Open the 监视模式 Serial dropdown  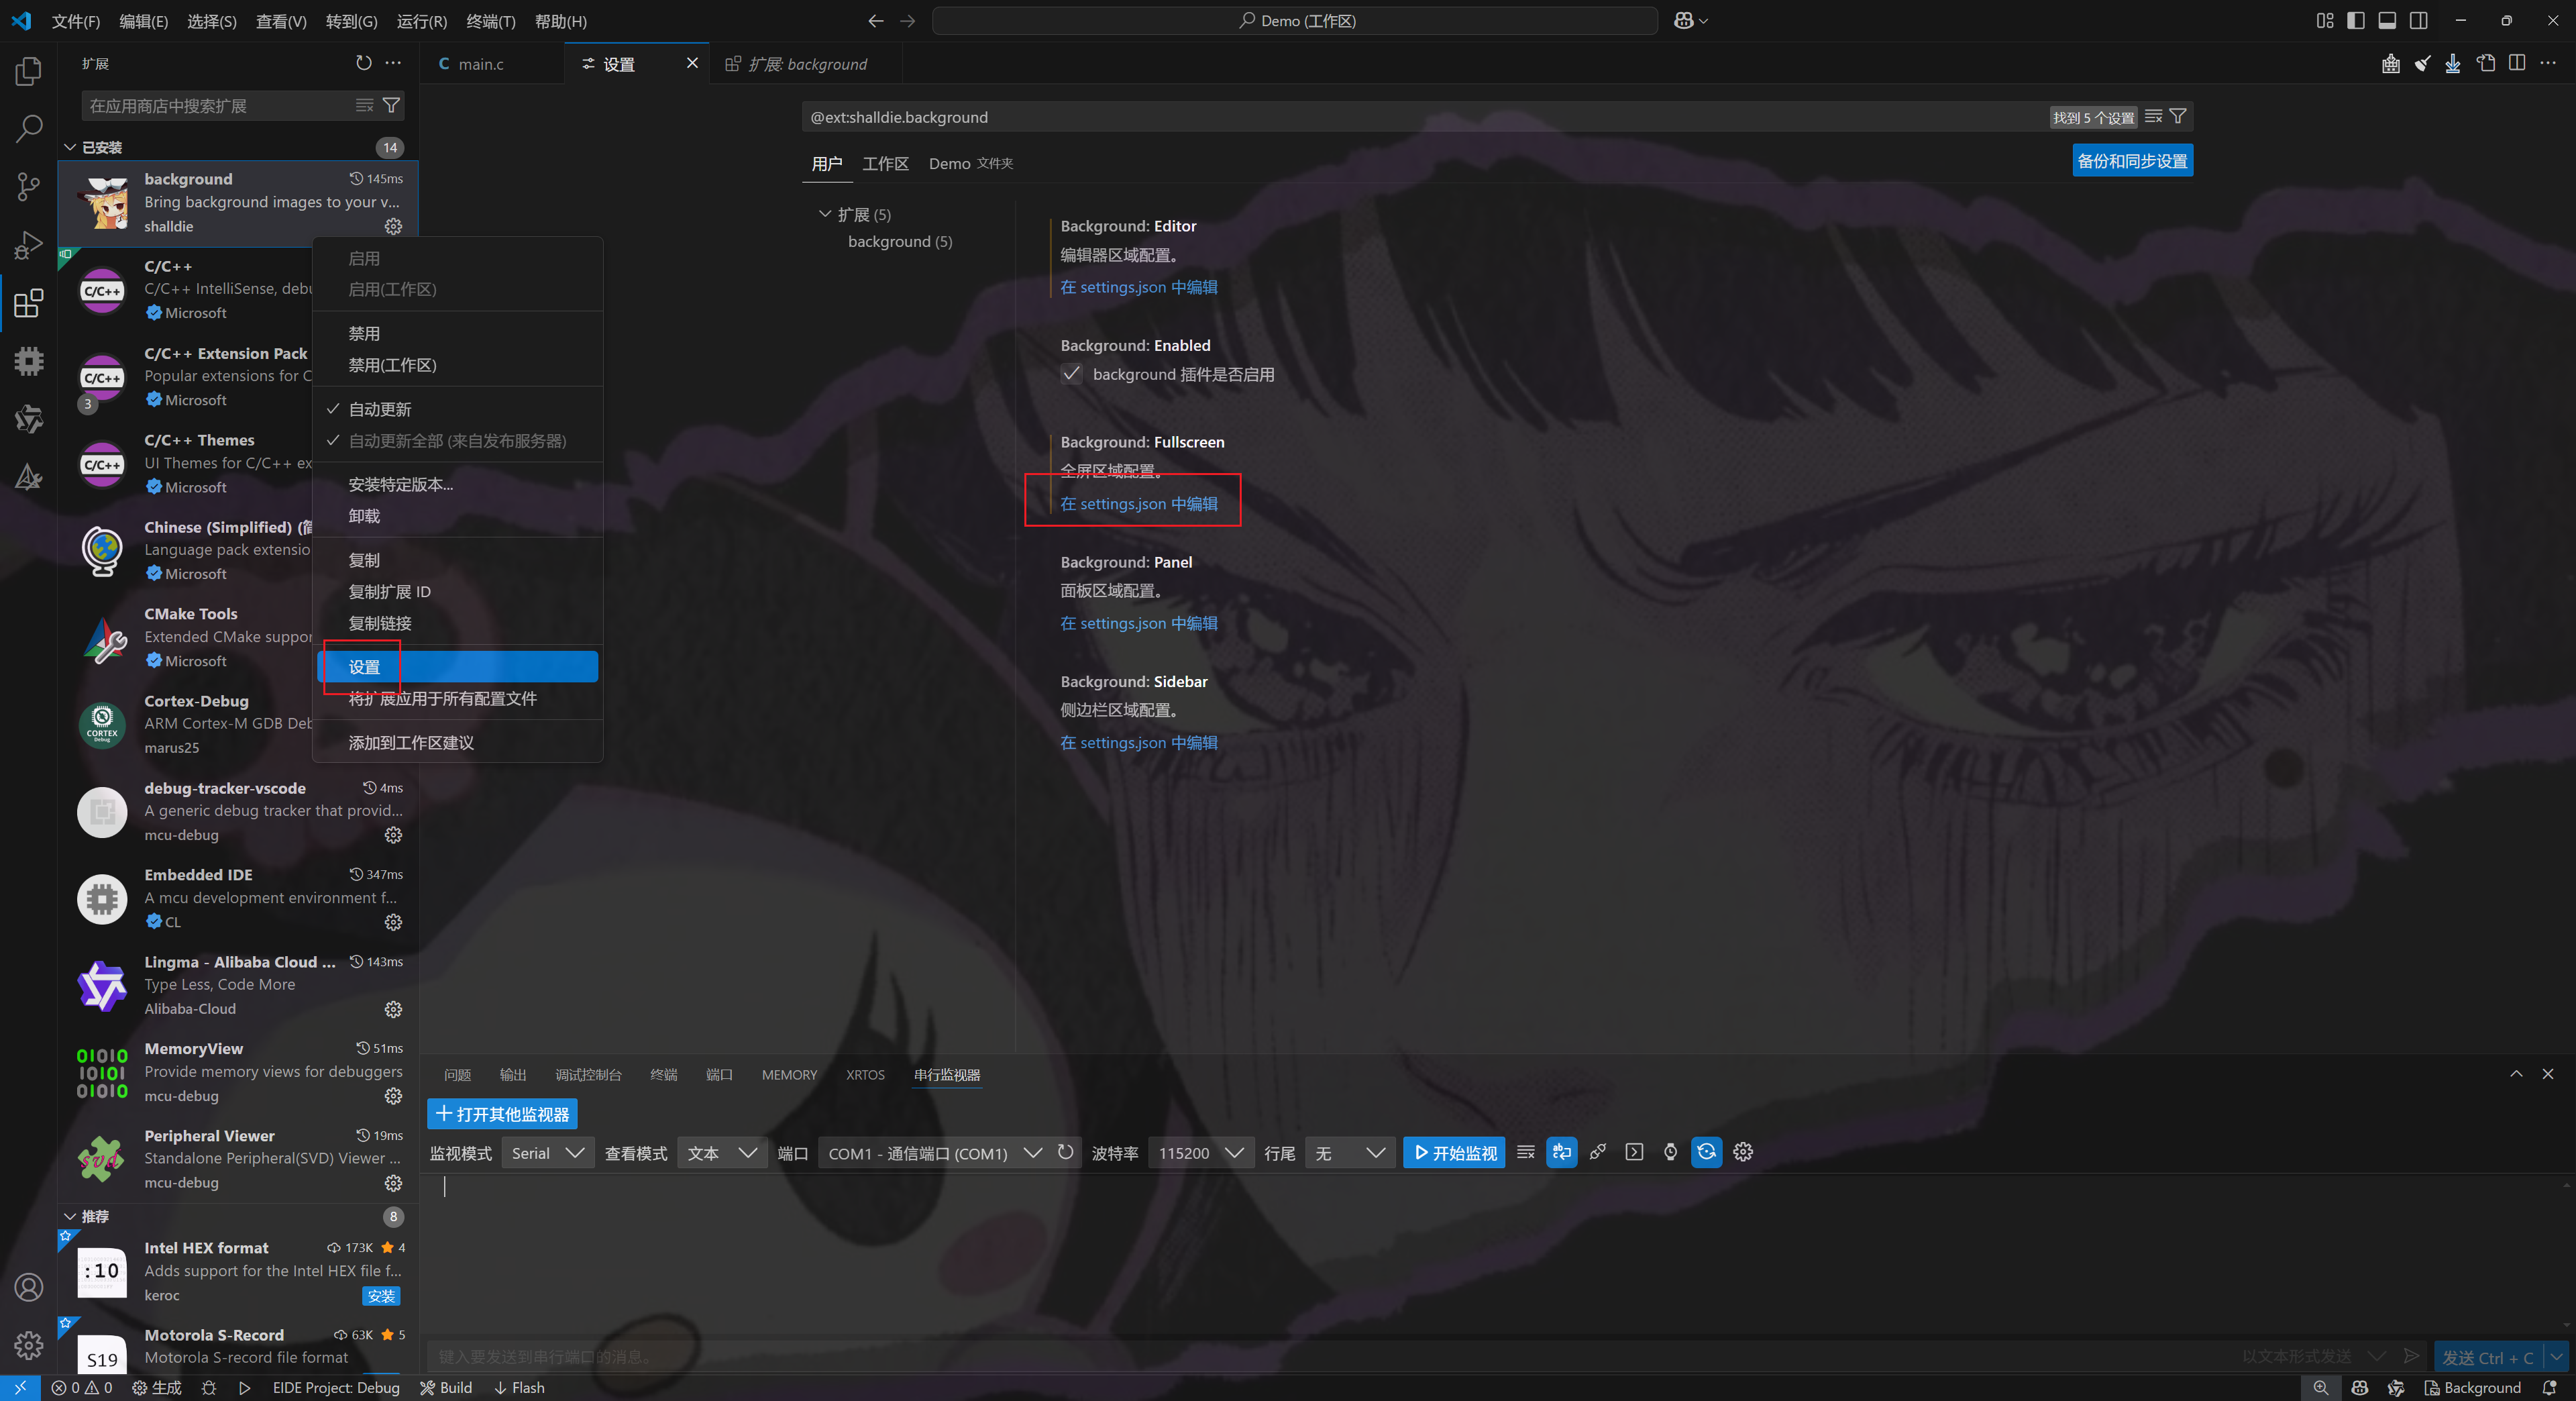coord(547,1153)
